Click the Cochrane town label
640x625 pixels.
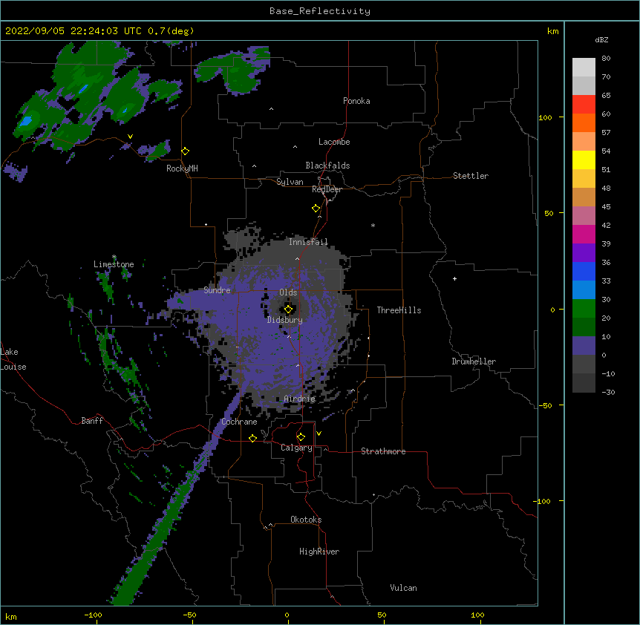click(239, 422)
